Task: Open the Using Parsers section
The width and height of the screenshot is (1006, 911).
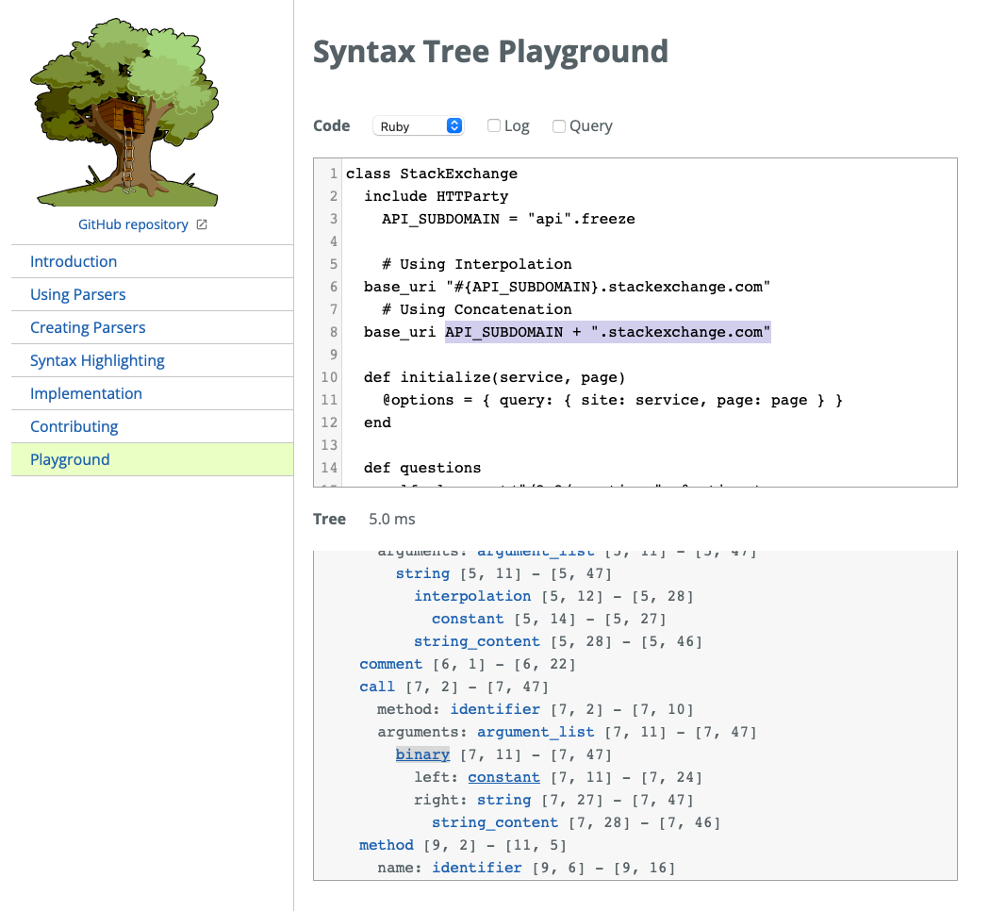Action: coord(77,294)
